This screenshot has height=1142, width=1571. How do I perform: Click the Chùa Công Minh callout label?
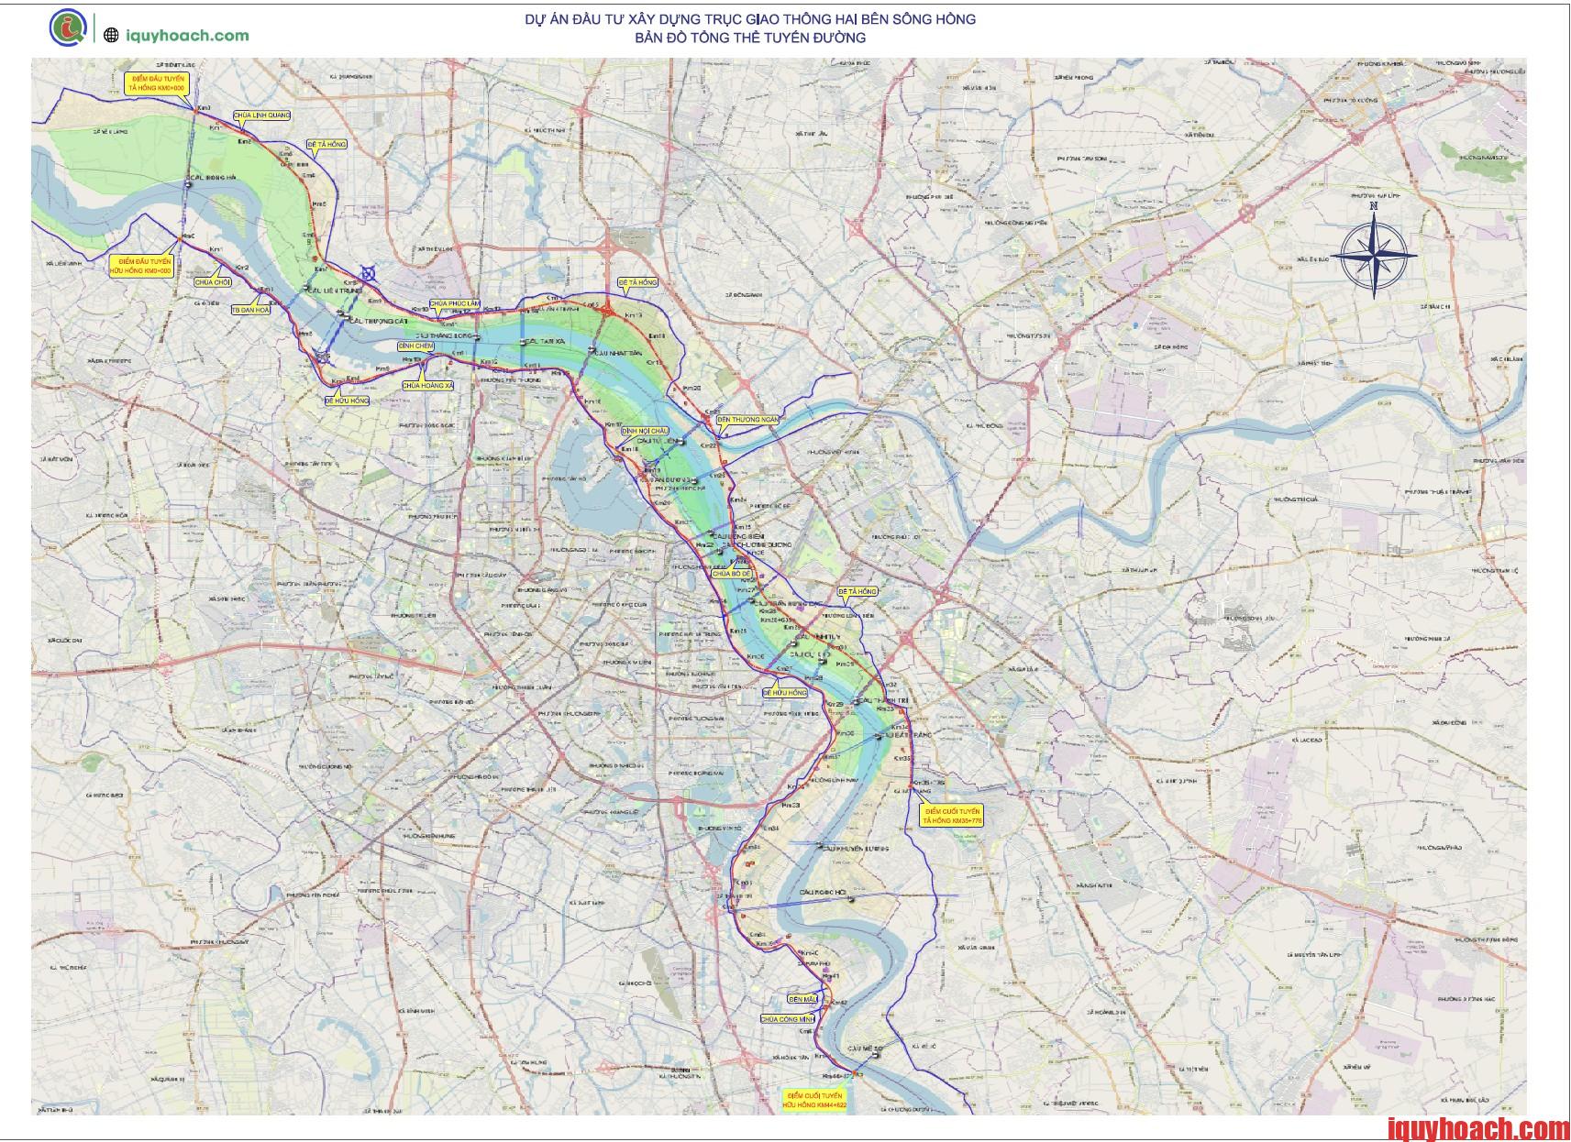click(x=787, y=1018)
